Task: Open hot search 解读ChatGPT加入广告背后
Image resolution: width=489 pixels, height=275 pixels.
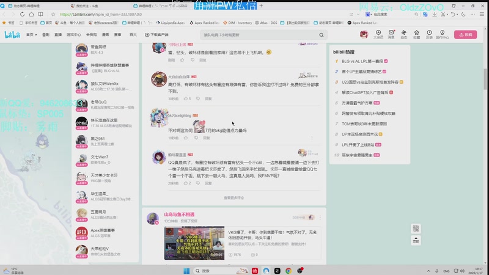Action: 365,92
